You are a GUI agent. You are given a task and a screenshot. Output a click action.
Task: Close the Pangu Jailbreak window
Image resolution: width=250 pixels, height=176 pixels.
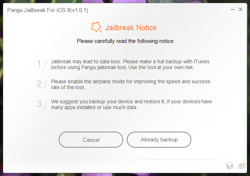tap(241, 9)
